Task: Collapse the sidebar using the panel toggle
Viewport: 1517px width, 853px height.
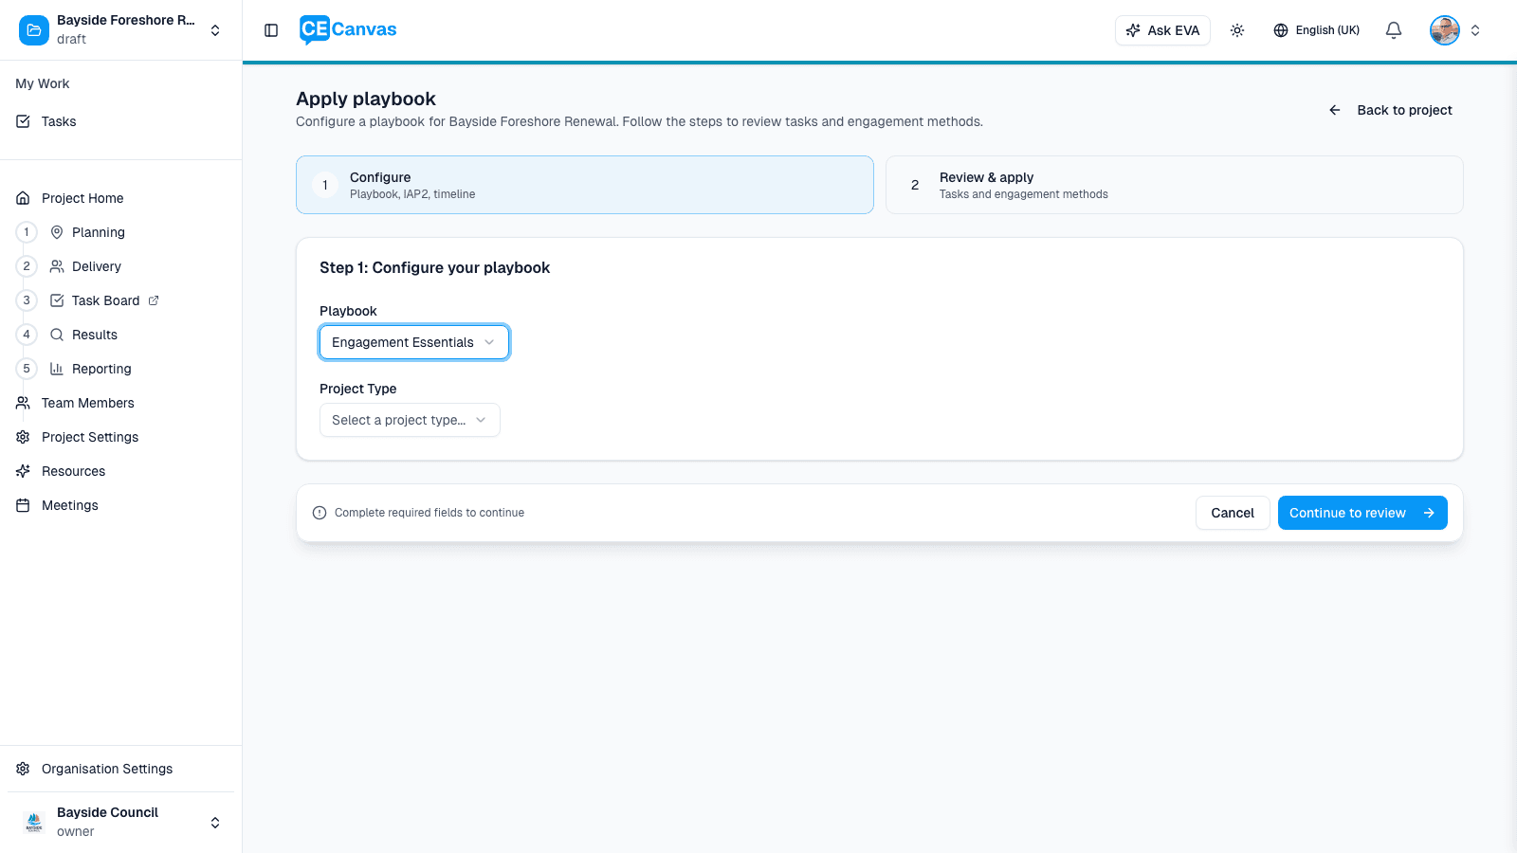Action: tap(270, 29)
